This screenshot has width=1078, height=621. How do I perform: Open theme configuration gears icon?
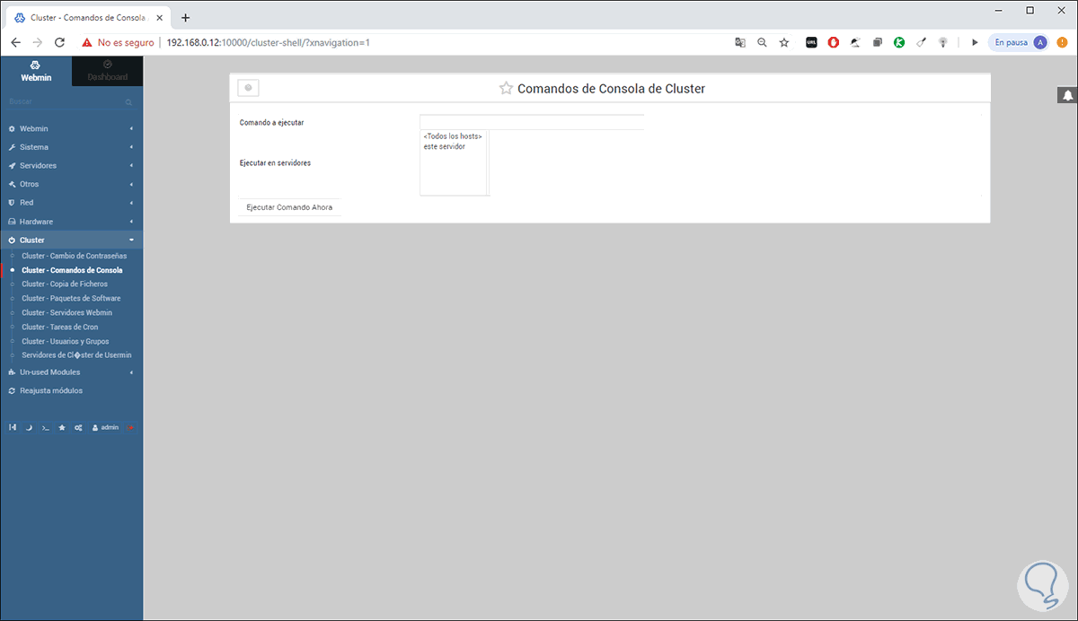click(78, 427)
